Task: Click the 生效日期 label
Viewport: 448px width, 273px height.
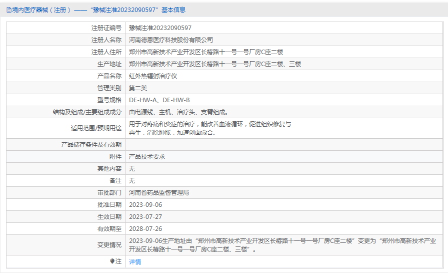Action: tap(109, 217)
